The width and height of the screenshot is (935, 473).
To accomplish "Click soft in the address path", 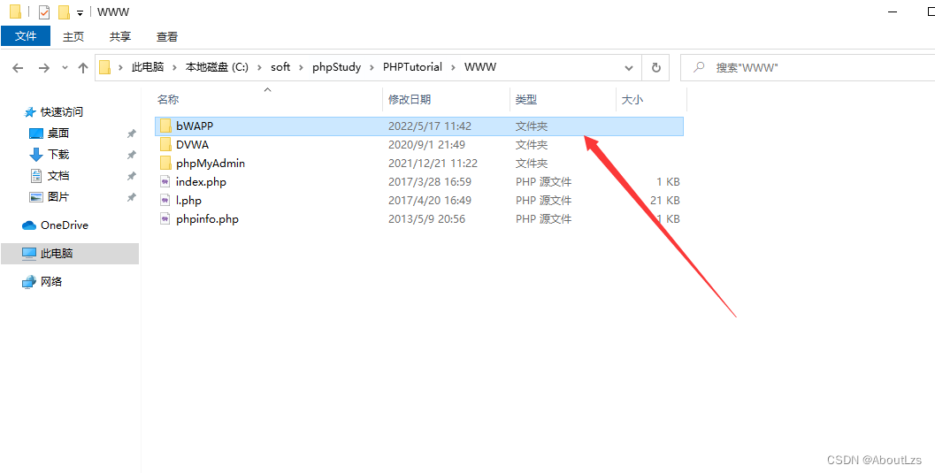I will tap(280, 67).
